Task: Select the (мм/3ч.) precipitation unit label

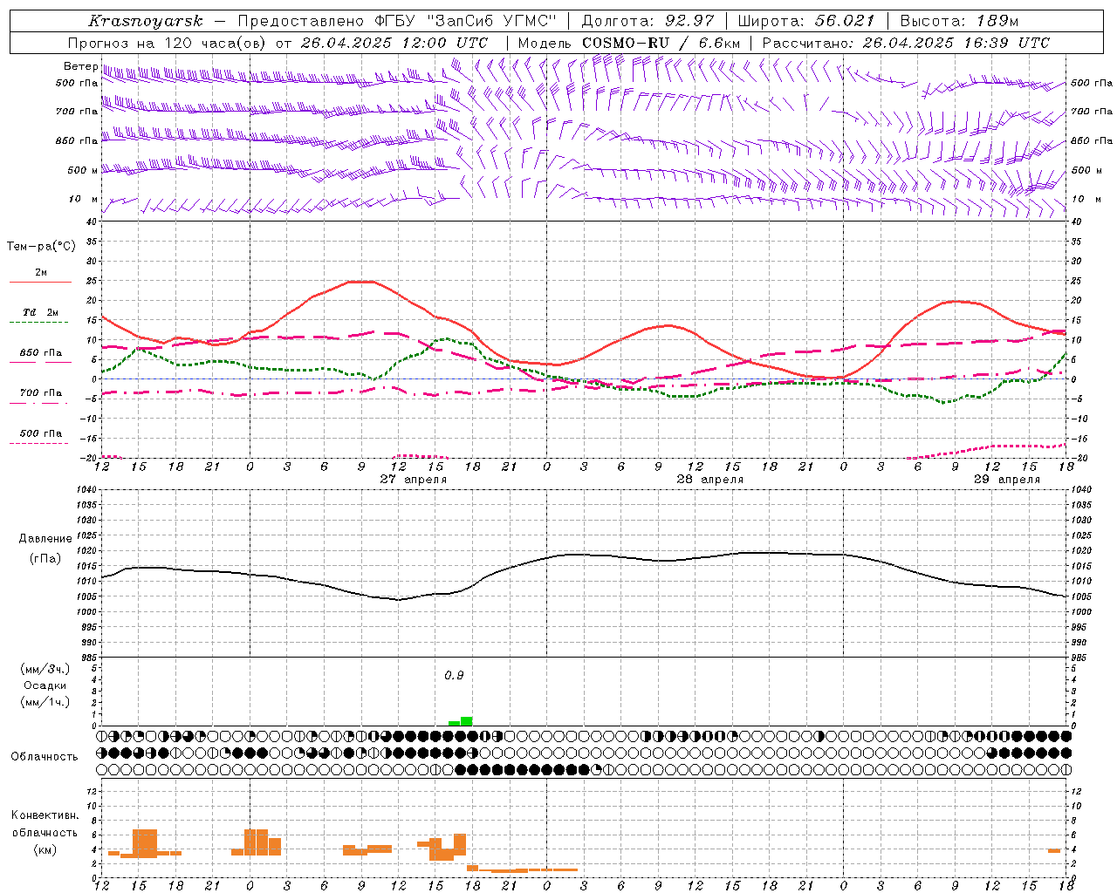Action: 45,669
